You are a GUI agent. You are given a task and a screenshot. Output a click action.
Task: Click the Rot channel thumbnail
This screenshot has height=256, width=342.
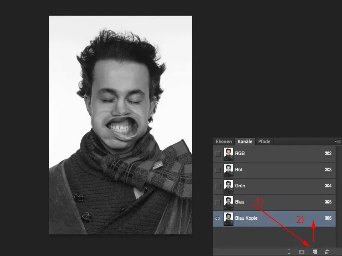click(228, 170)
